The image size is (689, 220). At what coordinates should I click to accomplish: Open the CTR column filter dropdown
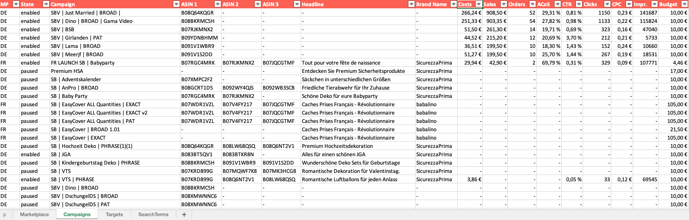click(x=579, y=4)
